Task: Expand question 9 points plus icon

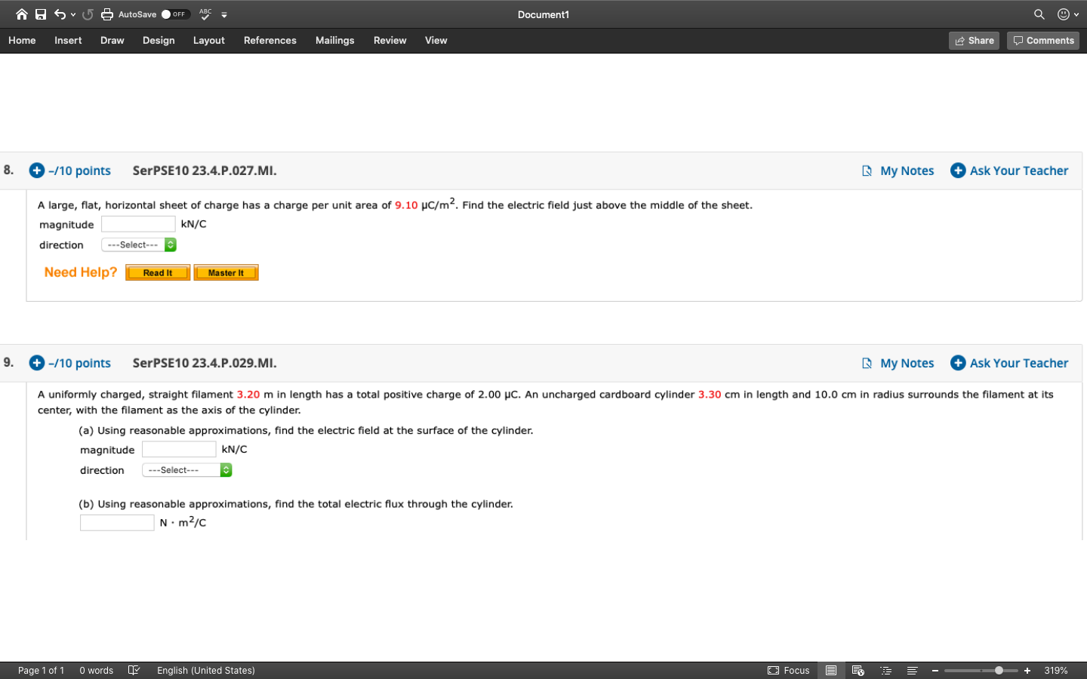Action: pos(36,363)
